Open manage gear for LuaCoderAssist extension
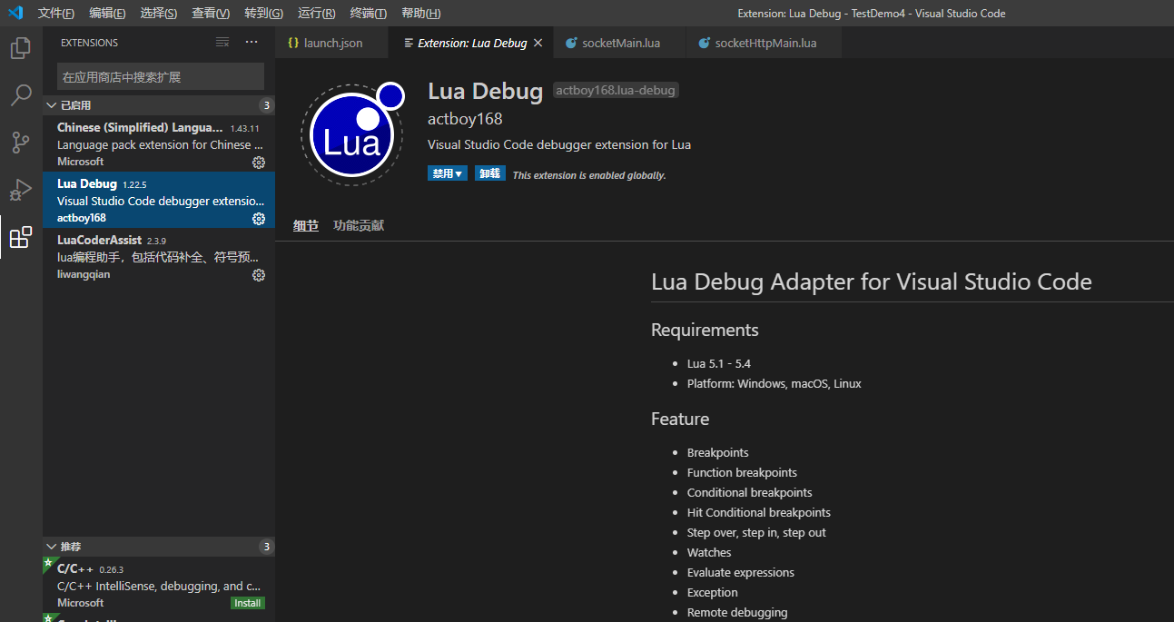1174x622 pixels. pos(259,274)
